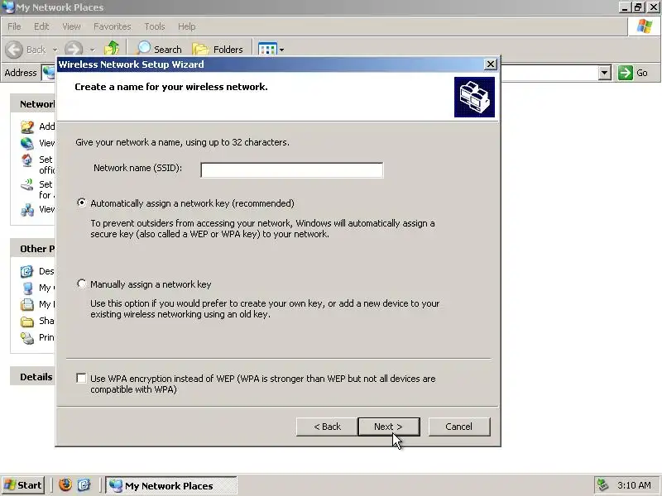Click the My Computer icon in sidebar
This screenshot has width=662, height=496.
[x=27, y=288]
